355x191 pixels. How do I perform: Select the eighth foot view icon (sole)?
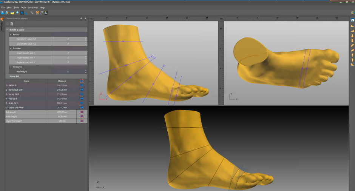(x=352, y=60)
